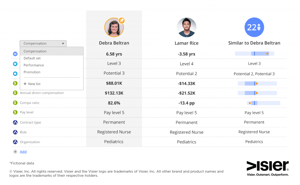Open the Compensation dropdown arrow

pyautogui.click(x=63, y=43)
